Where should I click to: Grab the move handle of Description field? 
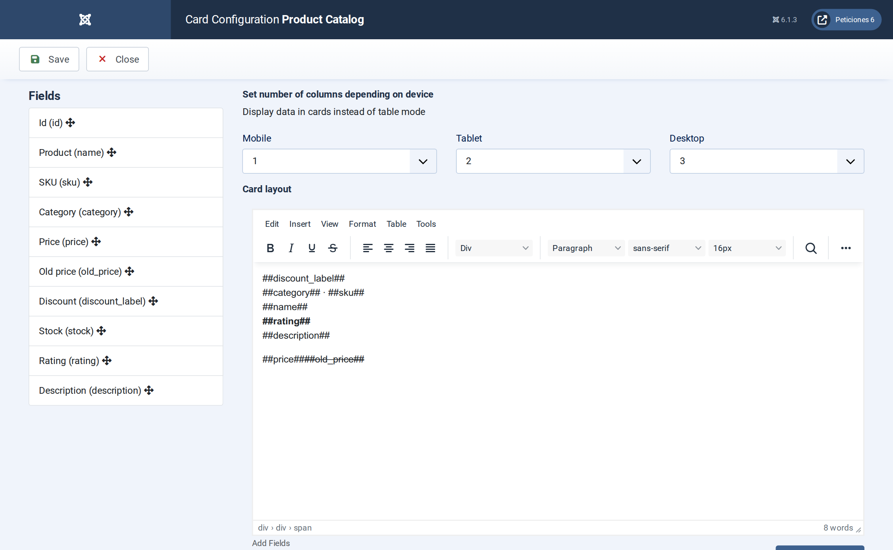(149, 390)
